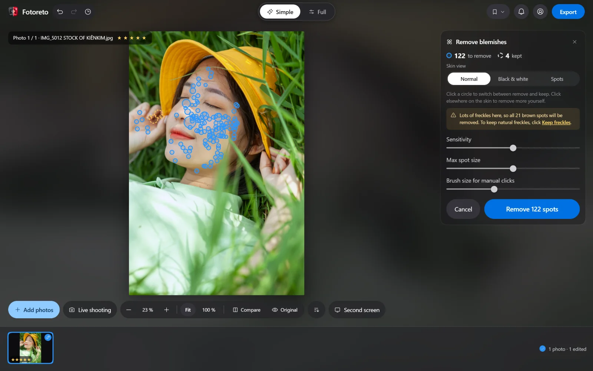Toggle Compare view
Screen dimensions: 593x371
coord(247,310)
